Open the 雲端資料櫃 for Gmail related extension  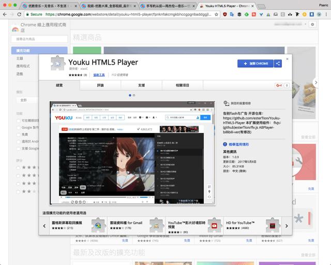136,226
